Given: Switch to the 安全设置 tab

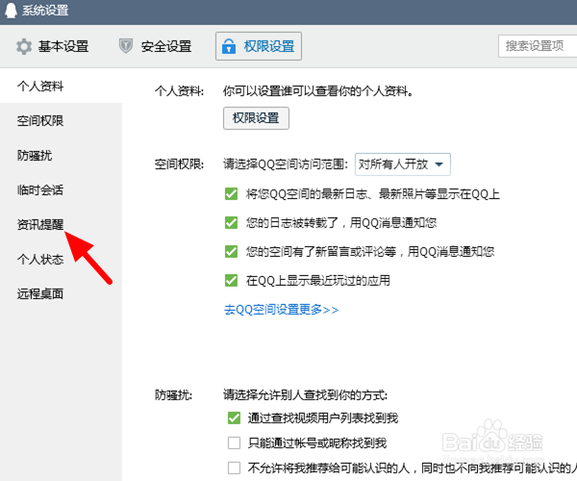Looking at the screenshot, I should (155, 47).
